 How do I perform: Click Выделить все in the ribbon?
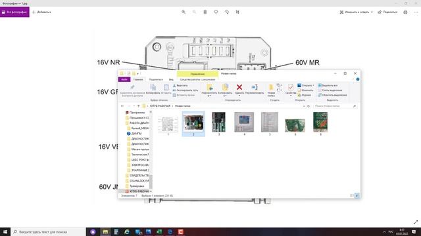328,85
